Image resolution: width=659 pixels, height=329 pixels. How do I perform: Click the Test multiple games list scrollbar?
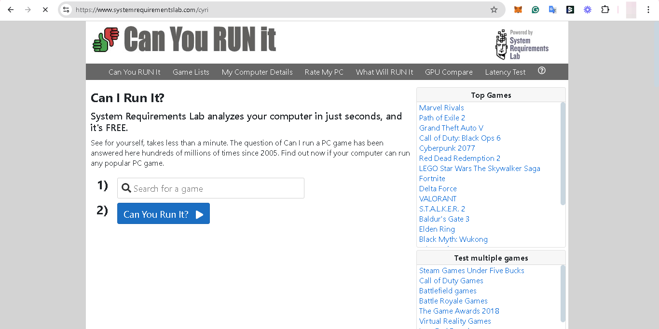[563, 293]
